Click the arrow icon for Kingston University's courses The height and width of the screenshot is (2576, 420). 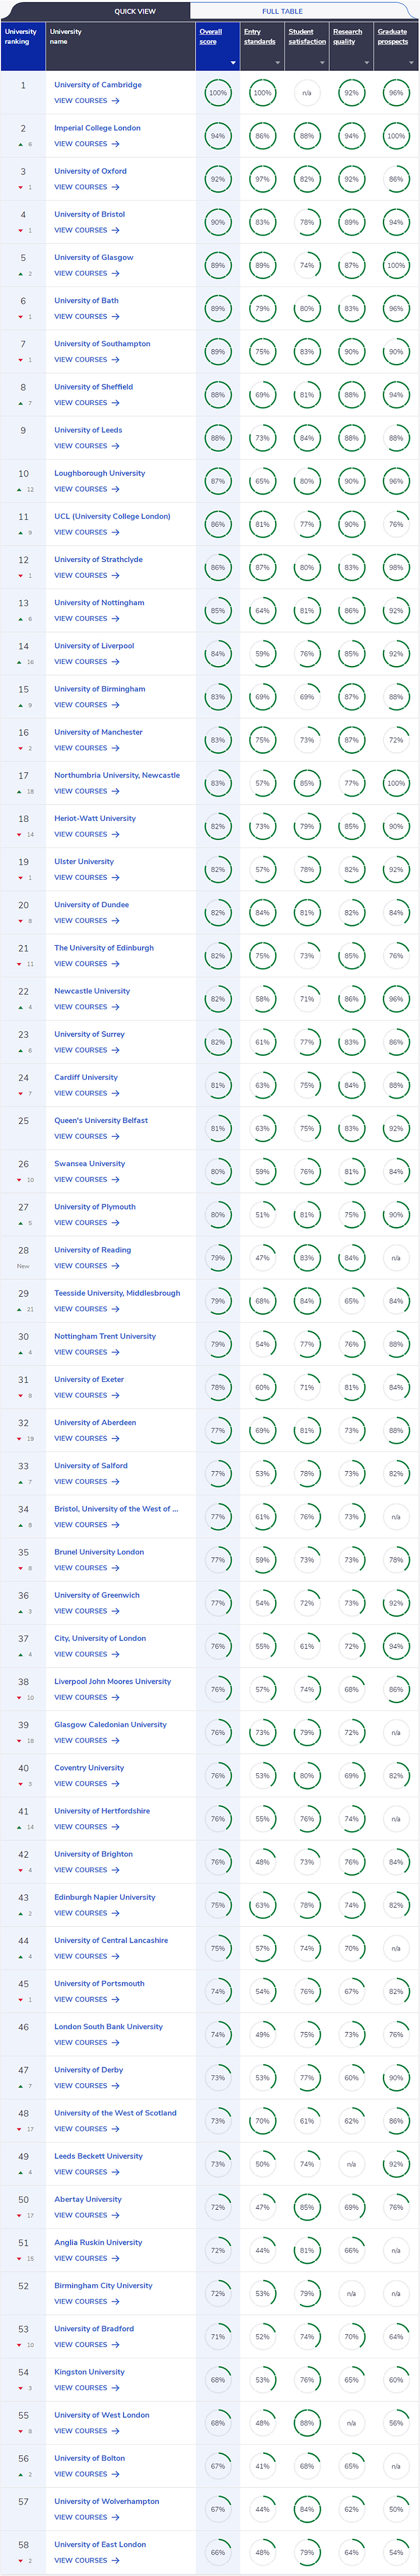[x=116, y=2387]
